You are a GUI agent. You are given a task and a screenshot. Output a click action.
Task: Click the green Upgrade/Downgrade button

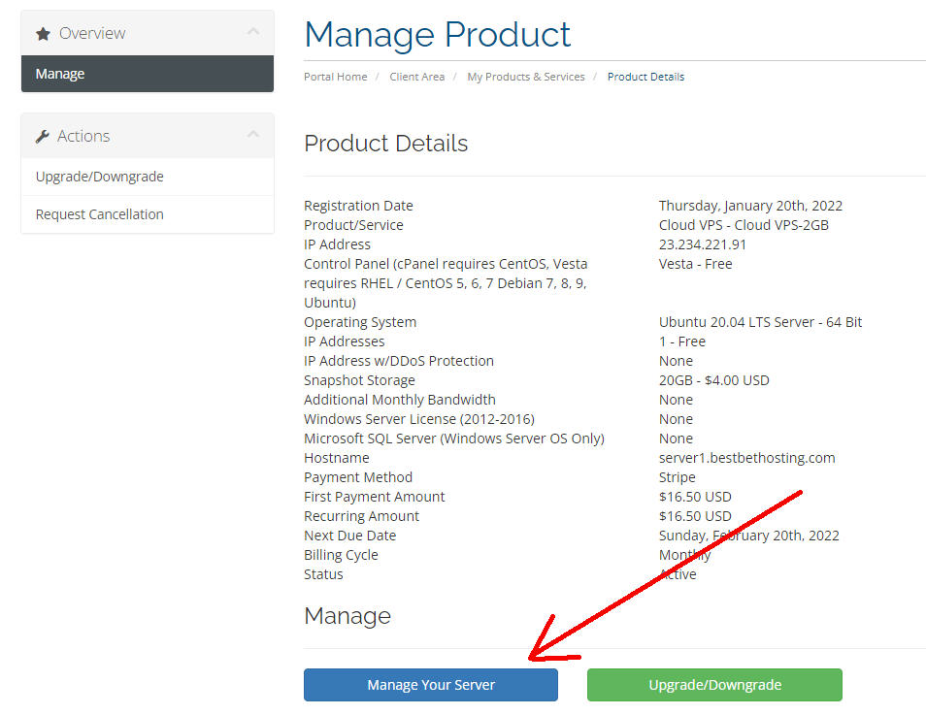(x=714, y=685)
